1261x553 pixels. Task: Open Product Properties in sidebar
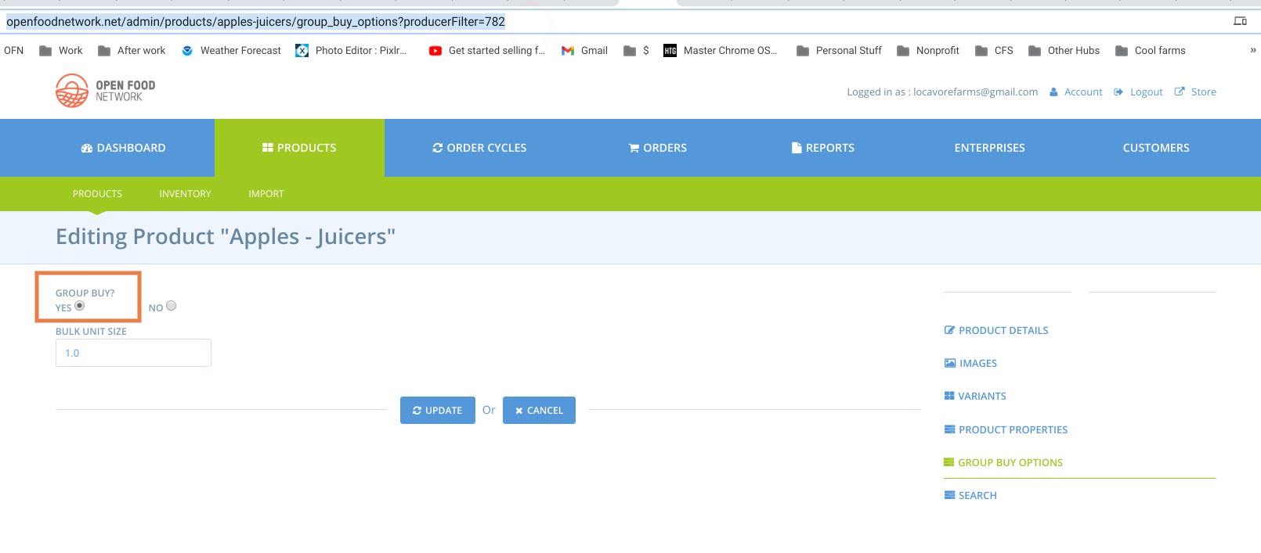click(1006, 430)
